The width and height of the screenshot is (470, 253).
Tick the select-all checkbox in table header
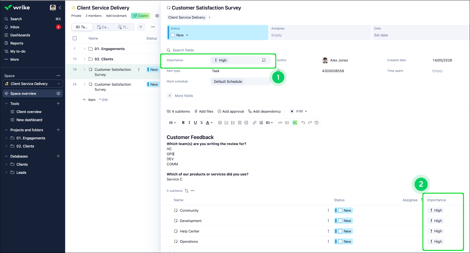coord(75,38)
